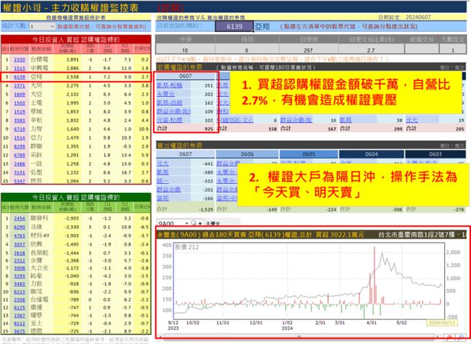The height and width of the screenshot is (344, 471).
Task: Open stock code 3008 大立光 link
Action: [20, 268]
